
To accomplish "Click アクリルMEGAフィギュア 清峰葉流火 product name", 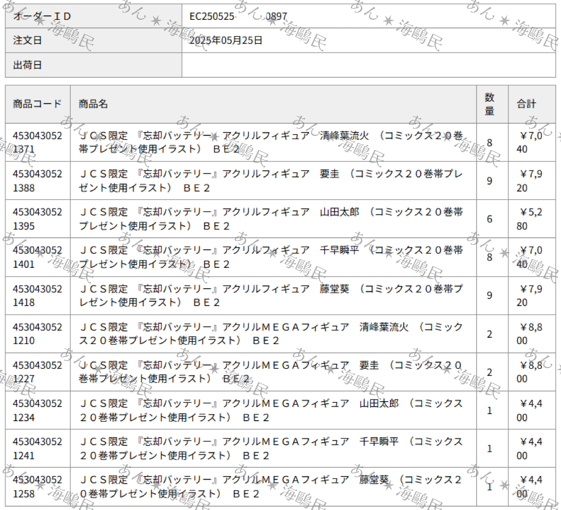I will [x=271, y=334].
